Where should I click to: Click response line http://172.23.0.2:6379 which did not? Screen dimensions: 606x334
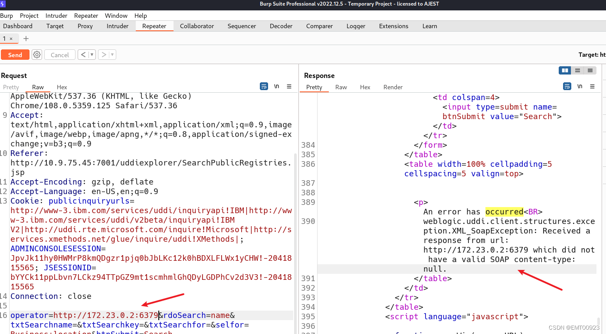coord(509,250)
